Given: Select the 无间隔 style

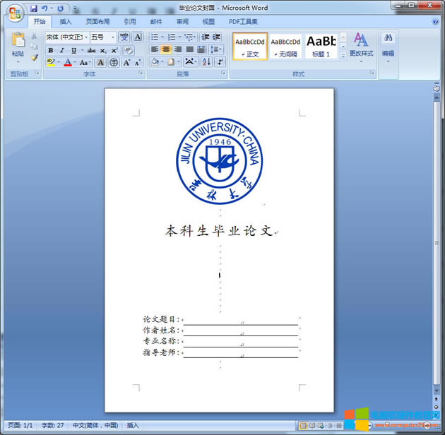Looking at the screenshot, I should (285, 46).
